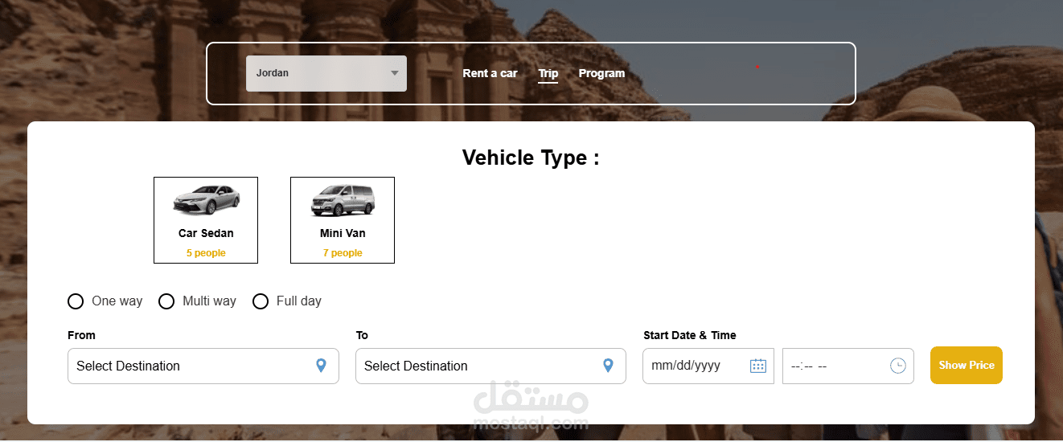Click the Vehicle Type heading
Viewport: 1063px width, 442px height.
(x=531, y=158)
